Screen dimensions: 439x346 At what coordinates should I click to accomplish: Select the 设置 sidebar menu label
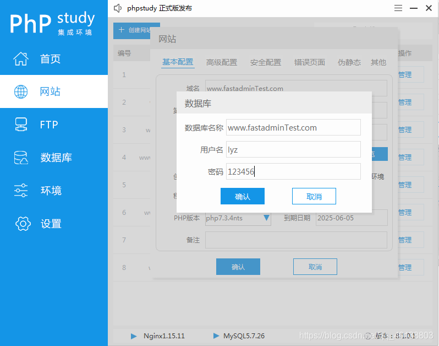point(51,224)
